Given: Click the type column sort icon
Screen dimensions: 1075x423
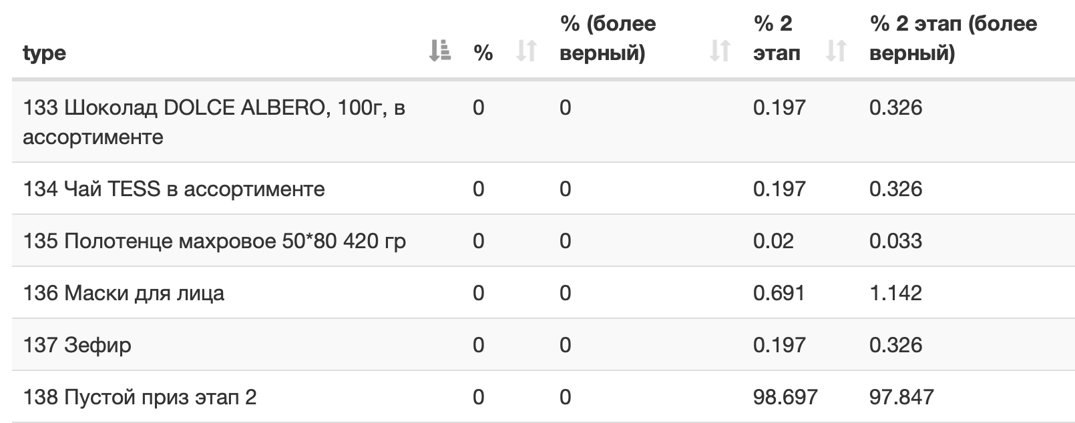Looking at the screenshot, I should coord(439,51).
